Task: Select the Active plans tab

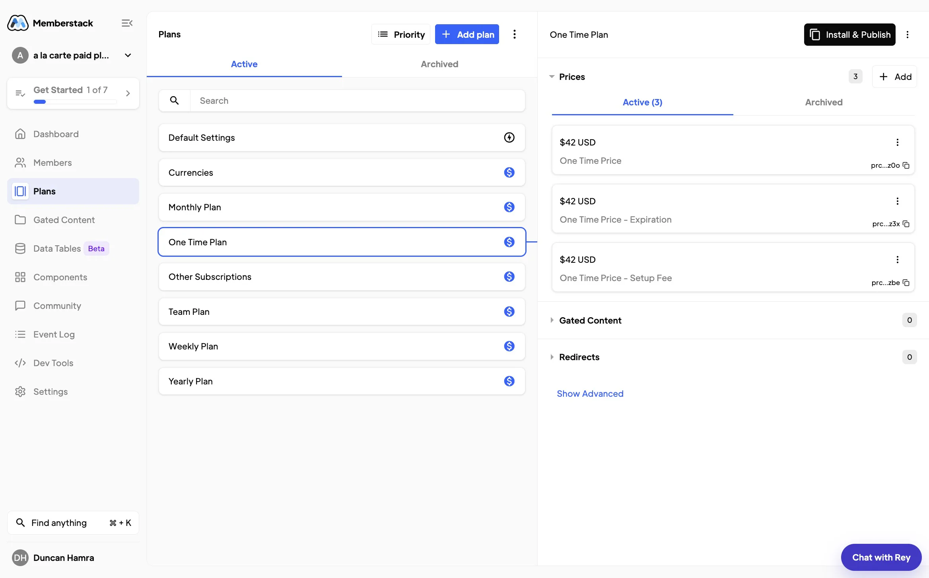Action: coord(244,64)
